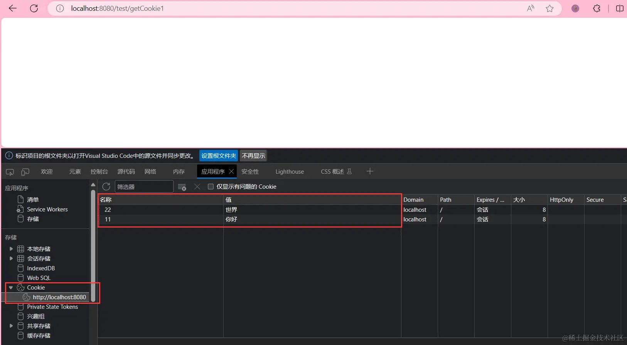
Task: Sort by the Expires column header
Action: pyautogui.click(x=493, y=199)
